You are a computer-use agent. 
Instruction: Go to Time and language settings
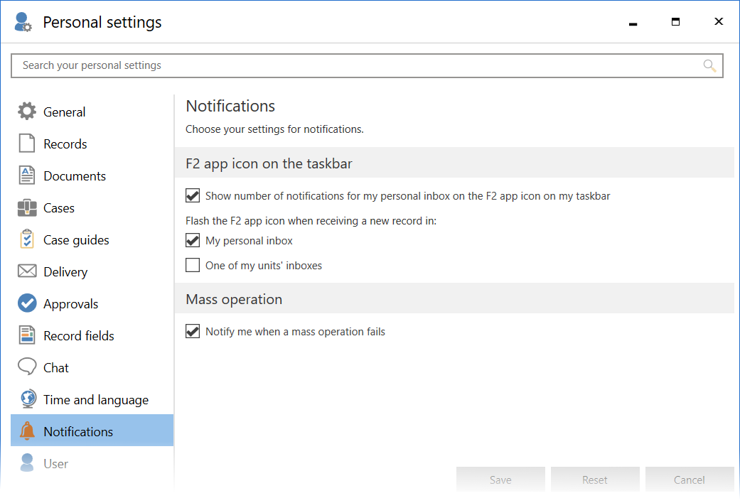[x=92, y=400]
